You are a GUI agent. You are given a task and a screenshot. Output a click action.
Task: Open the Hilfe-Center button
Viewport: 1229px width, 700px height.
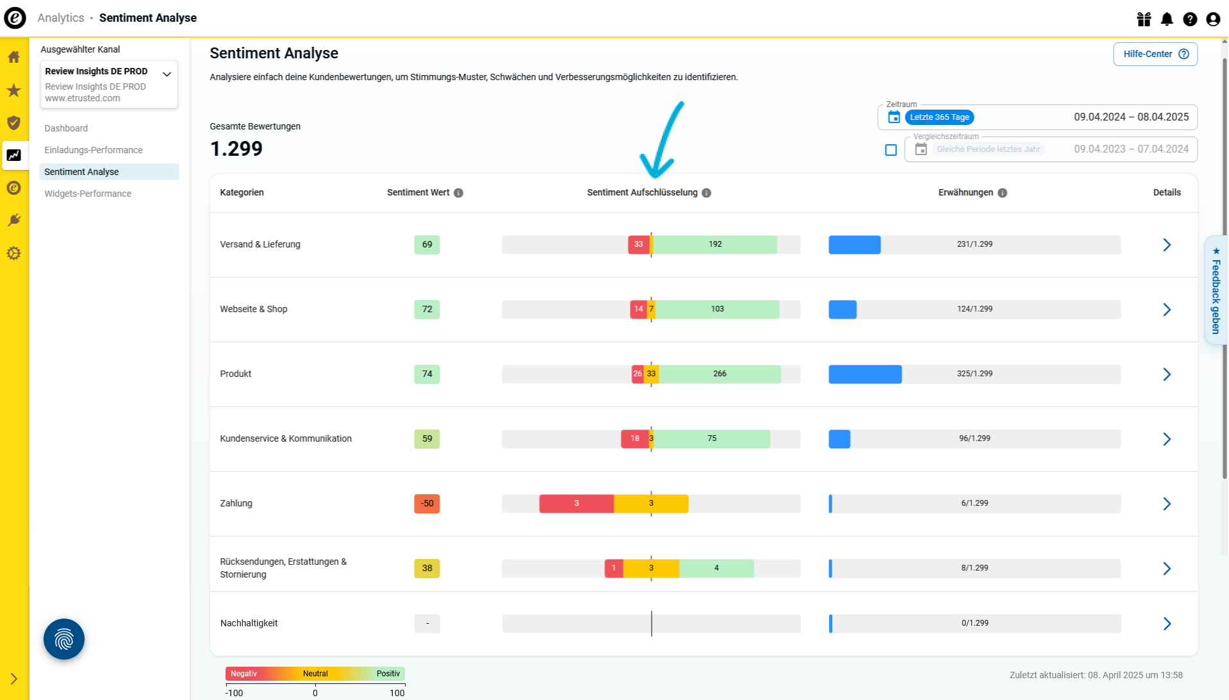pyautogui.click(x=1155, y=54)
